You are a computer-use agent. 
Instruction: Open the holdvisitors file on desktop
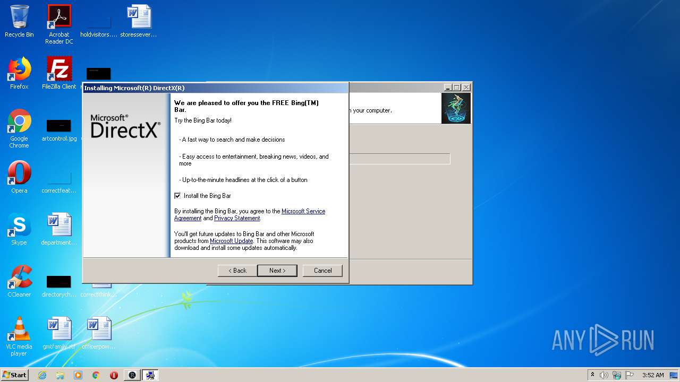coord(99,24)
